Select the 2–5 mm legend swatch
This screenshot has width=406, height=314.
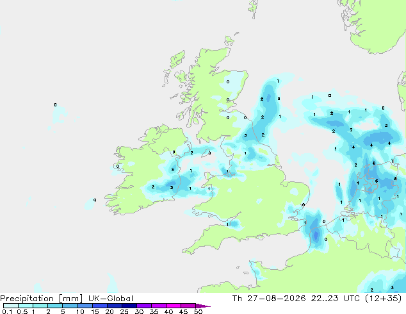55,306
